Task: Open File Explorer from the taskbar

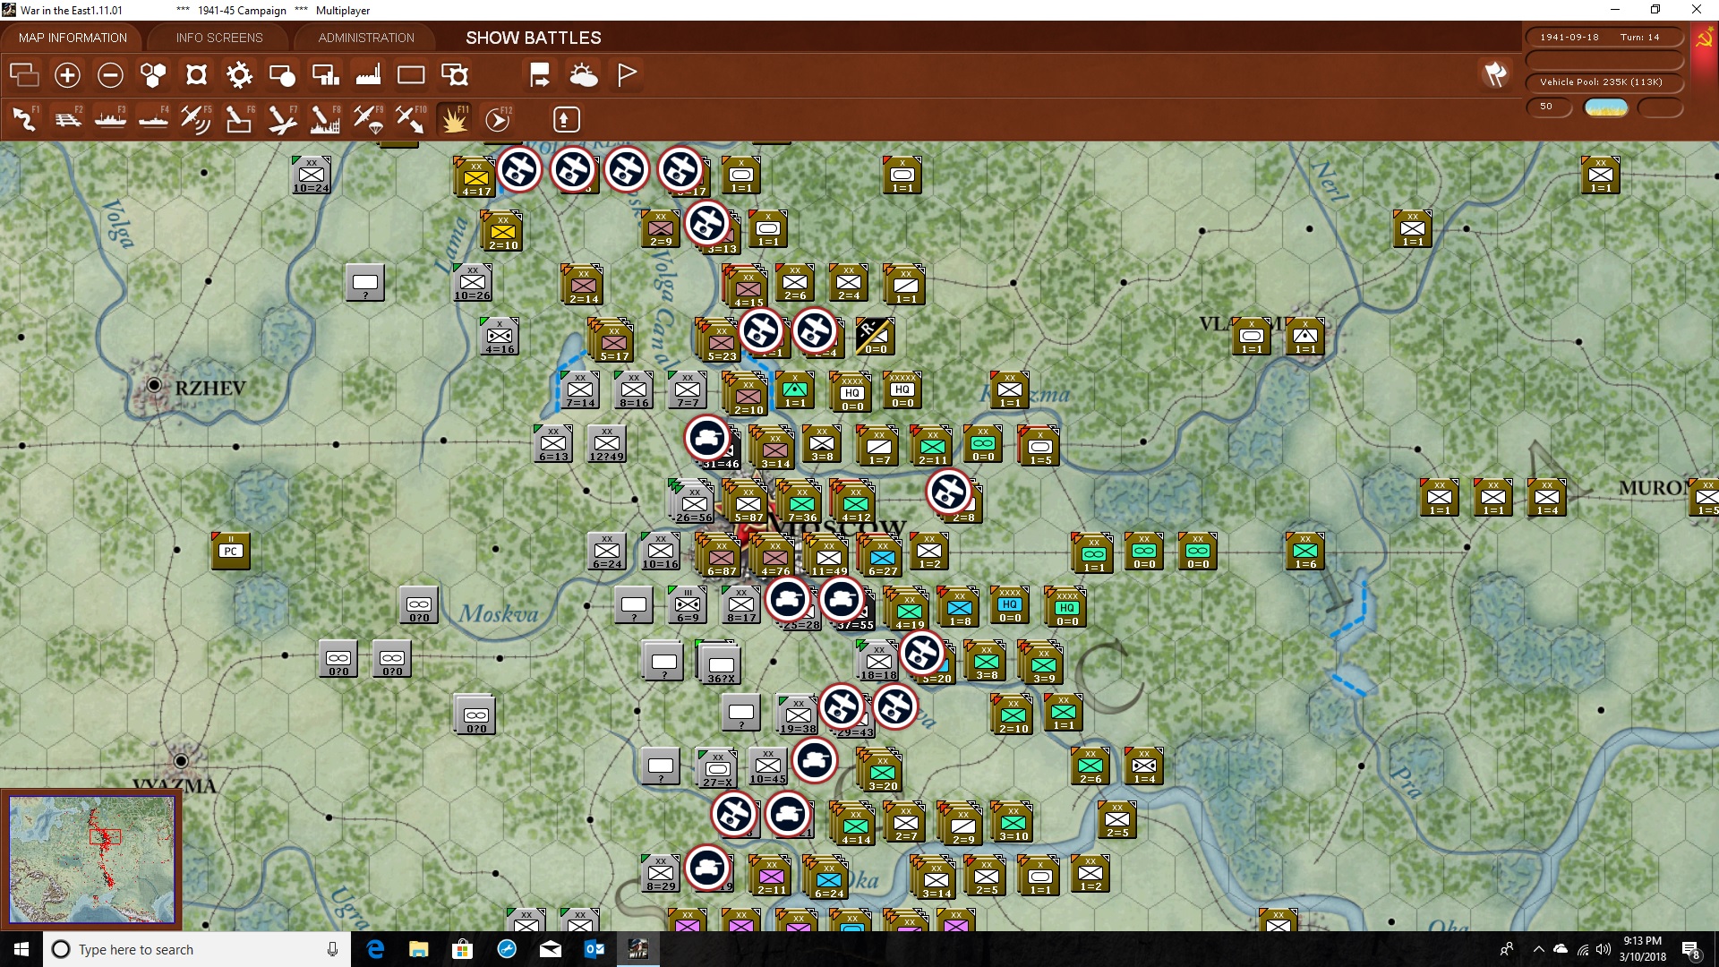Action: pyautogui.click(x=419, y=949)
